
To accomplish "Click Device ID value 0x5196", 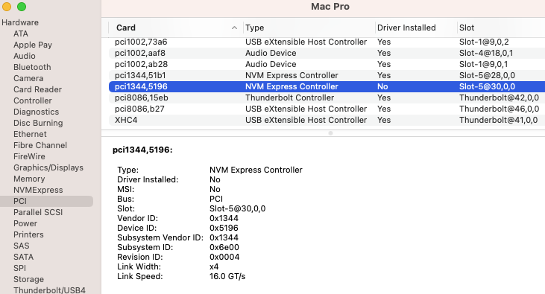I will [224, 228].
